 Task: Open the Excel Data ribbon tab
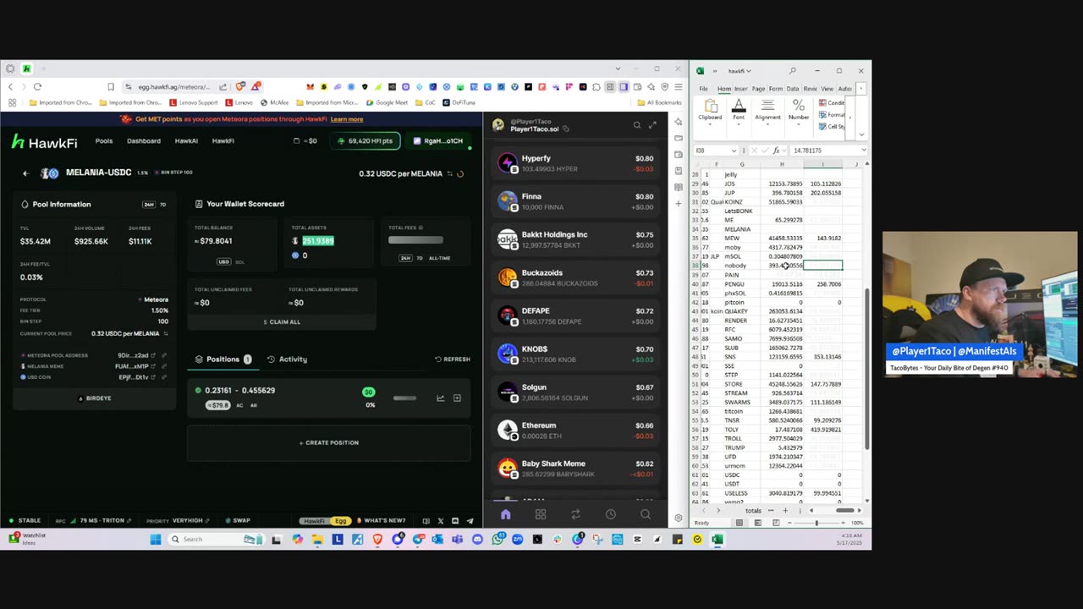tap(793, 89)
